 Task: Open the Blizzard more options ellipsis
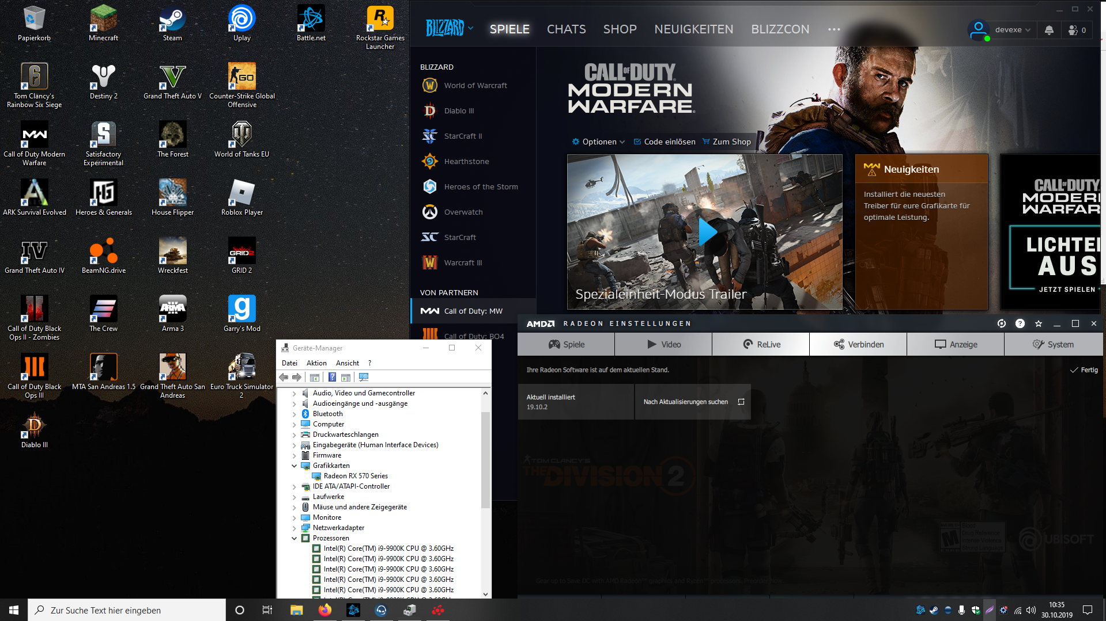pos(834,29)
